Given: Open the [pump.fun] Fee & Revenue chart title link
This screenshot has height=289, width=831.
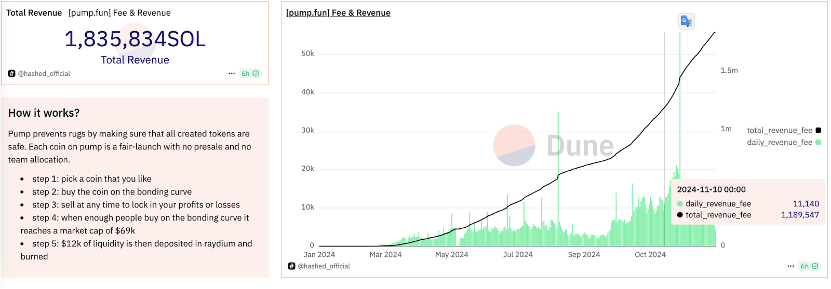Looking at the screenshot, I should click(x=338, y=13).
